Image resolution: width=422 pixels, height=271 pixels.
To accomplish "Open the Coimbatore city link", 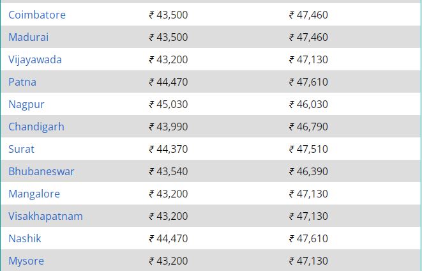I will [x=37, y=15].
